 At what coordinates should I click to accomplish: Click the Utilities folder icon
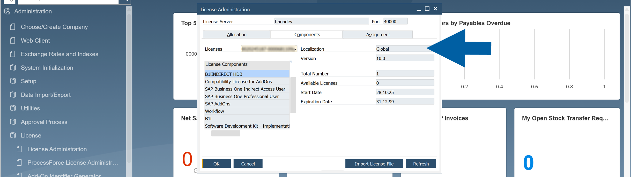pyautogui.click(x=13, y=108)
